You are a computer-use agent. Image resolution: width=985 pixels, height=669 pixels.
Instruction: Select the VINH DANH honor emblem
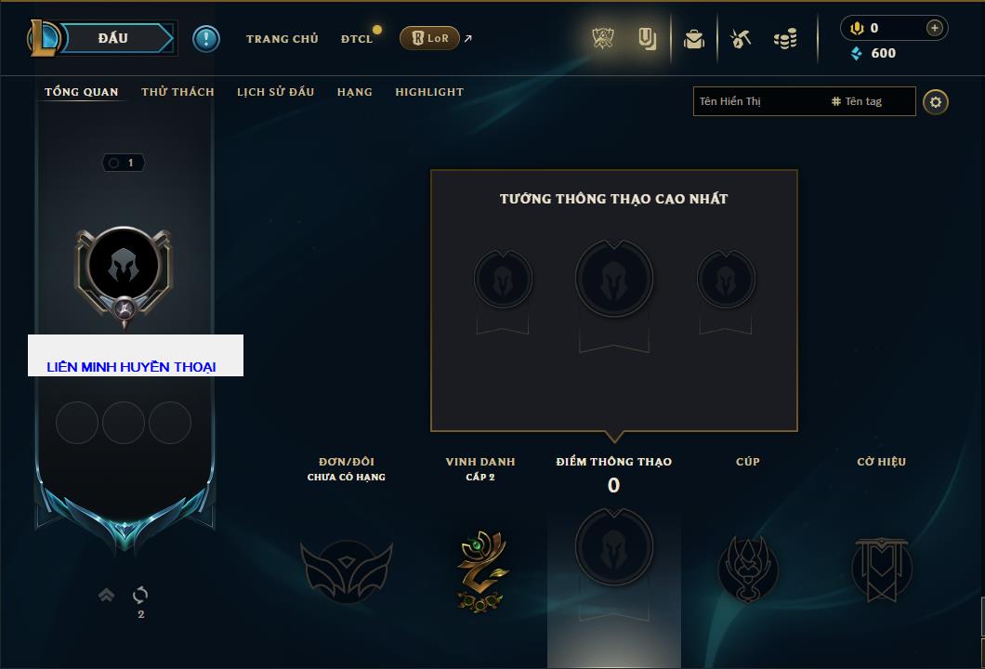coord(480,571)
